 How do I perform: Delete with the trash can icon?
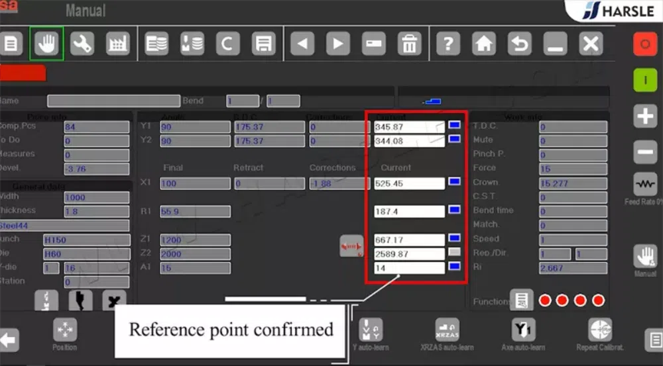(409, 44)
